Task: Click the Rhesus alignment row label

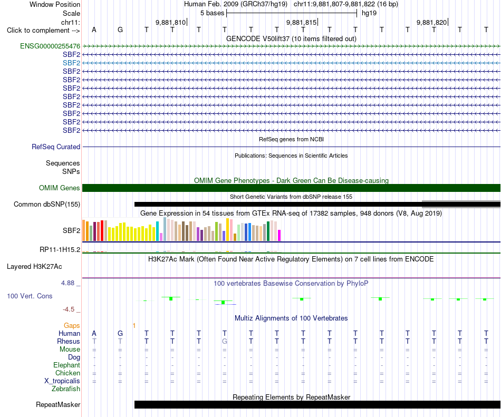Action: click(69, 341)
